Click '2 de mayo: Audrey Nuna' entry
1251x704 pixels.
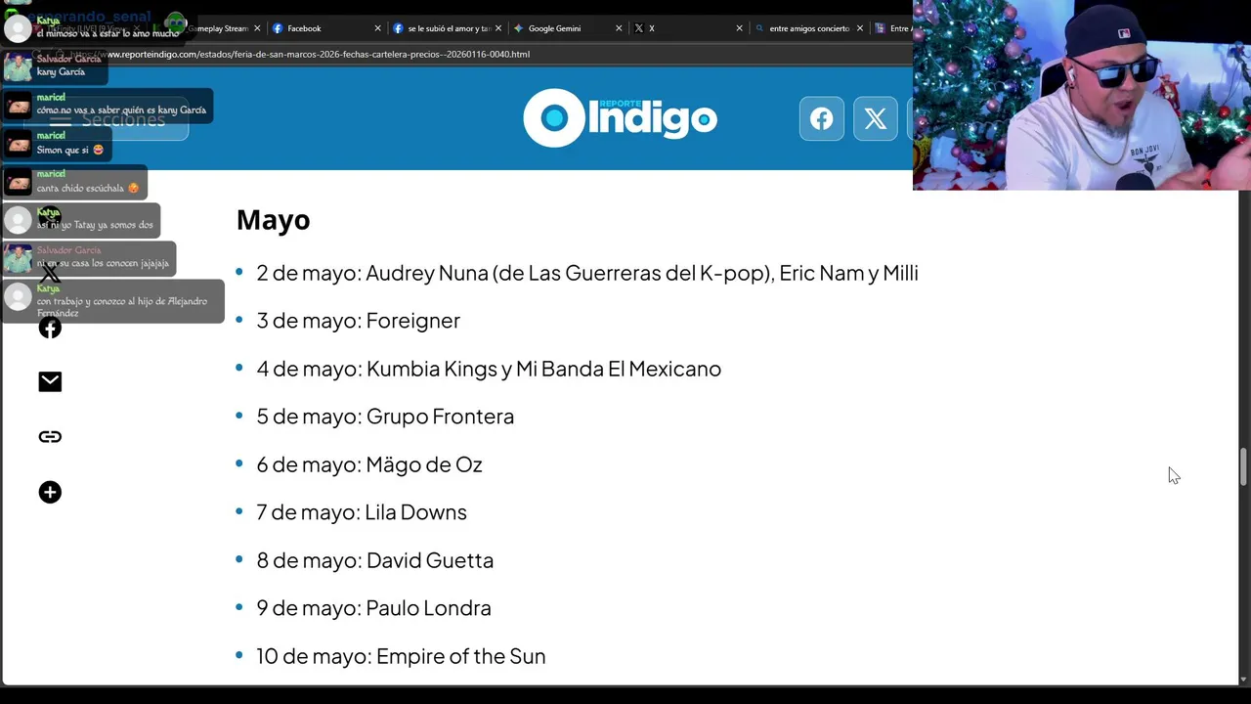pyautogui.click(x=587, y=273)
